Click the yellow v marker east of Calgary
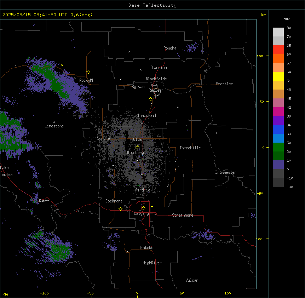This screenshot has width=305, height=298. click(x=152, y=207)
